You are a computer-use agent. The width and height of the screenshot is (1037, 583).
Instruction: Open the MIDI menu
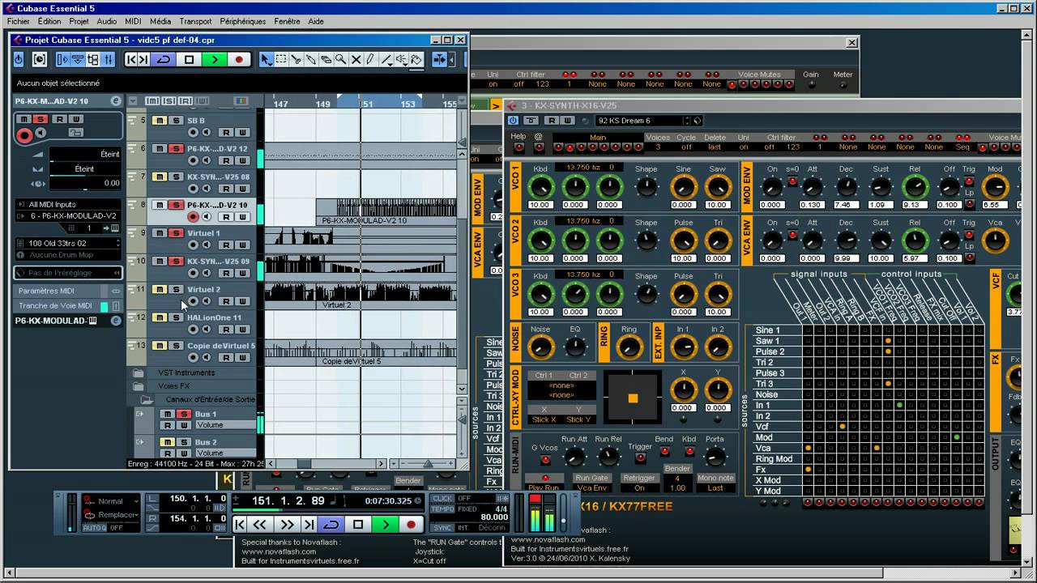point(134,22)
